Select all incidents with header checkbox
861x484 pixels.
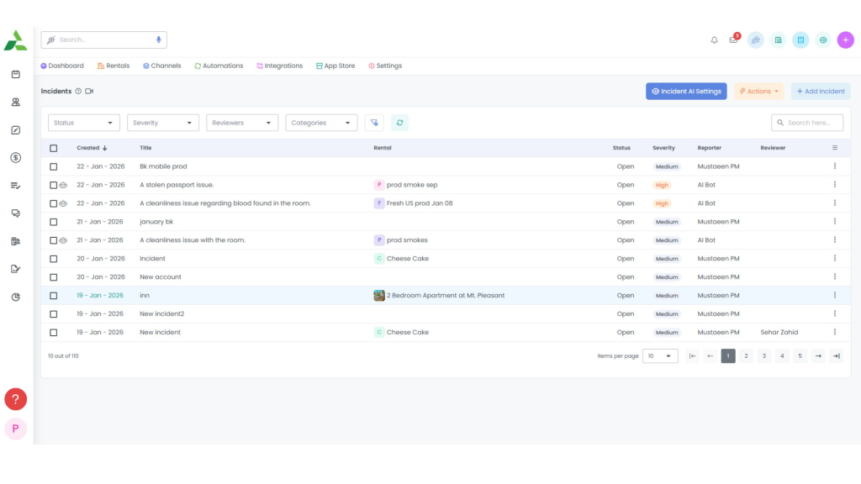click(x=53, y=148)
